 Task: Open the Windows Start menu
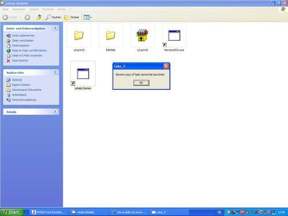coord(12,212)
